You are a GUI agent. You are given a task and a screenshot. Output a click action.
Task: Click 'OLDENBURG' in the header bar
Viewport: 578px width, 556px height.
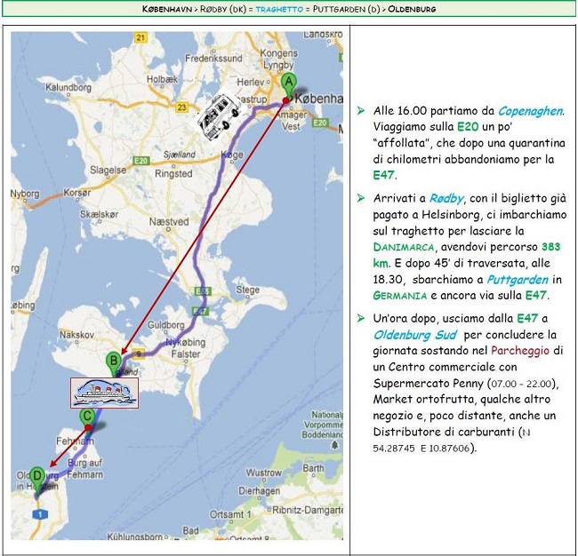[x=412, y=9]
